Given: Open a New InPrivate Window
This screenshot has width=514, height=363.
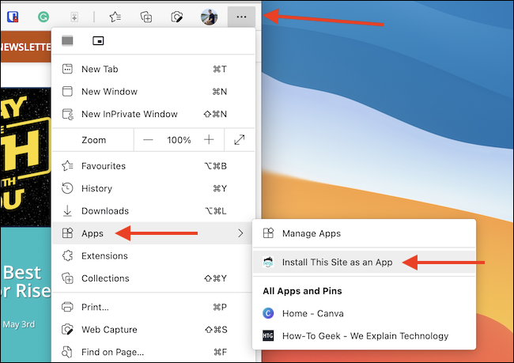Looking at the screenshot, I should (129, 114).
